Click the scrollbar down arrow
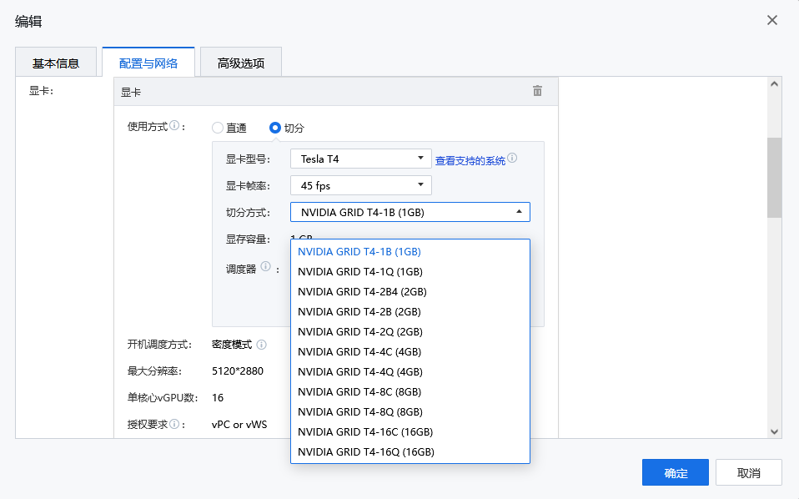This screenshot has width=799, height=499. pos(775,431)
